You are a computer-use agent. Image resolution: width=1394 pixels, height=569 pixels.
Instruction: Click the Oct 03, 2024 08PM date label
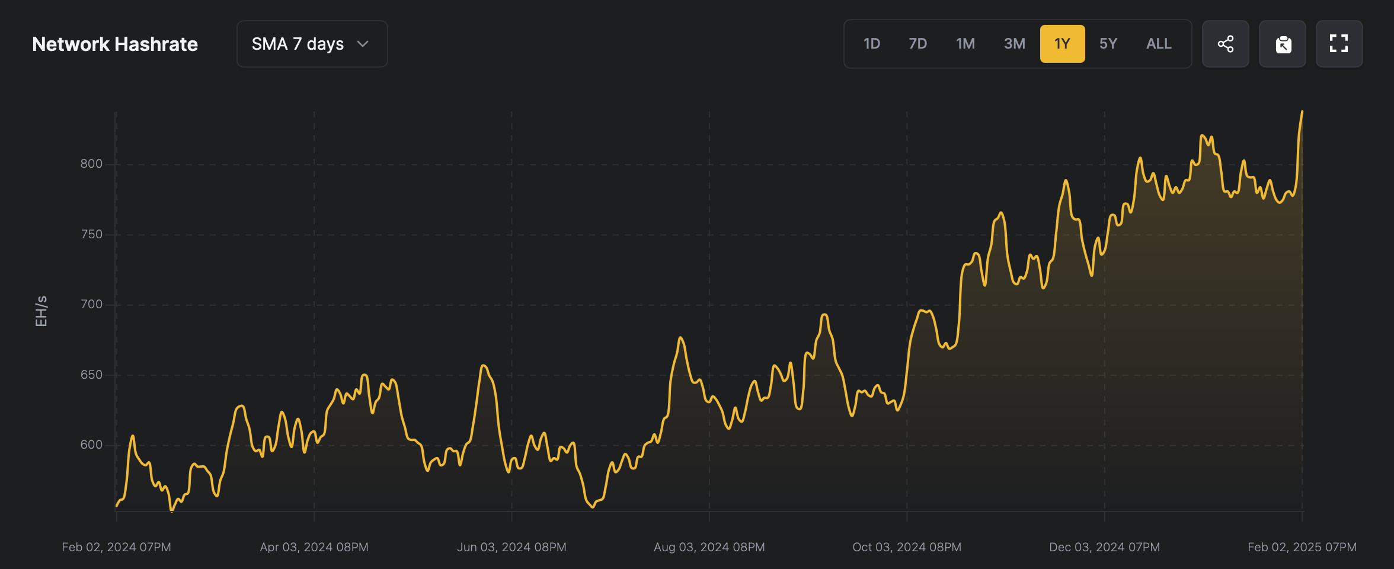(907, 547)
